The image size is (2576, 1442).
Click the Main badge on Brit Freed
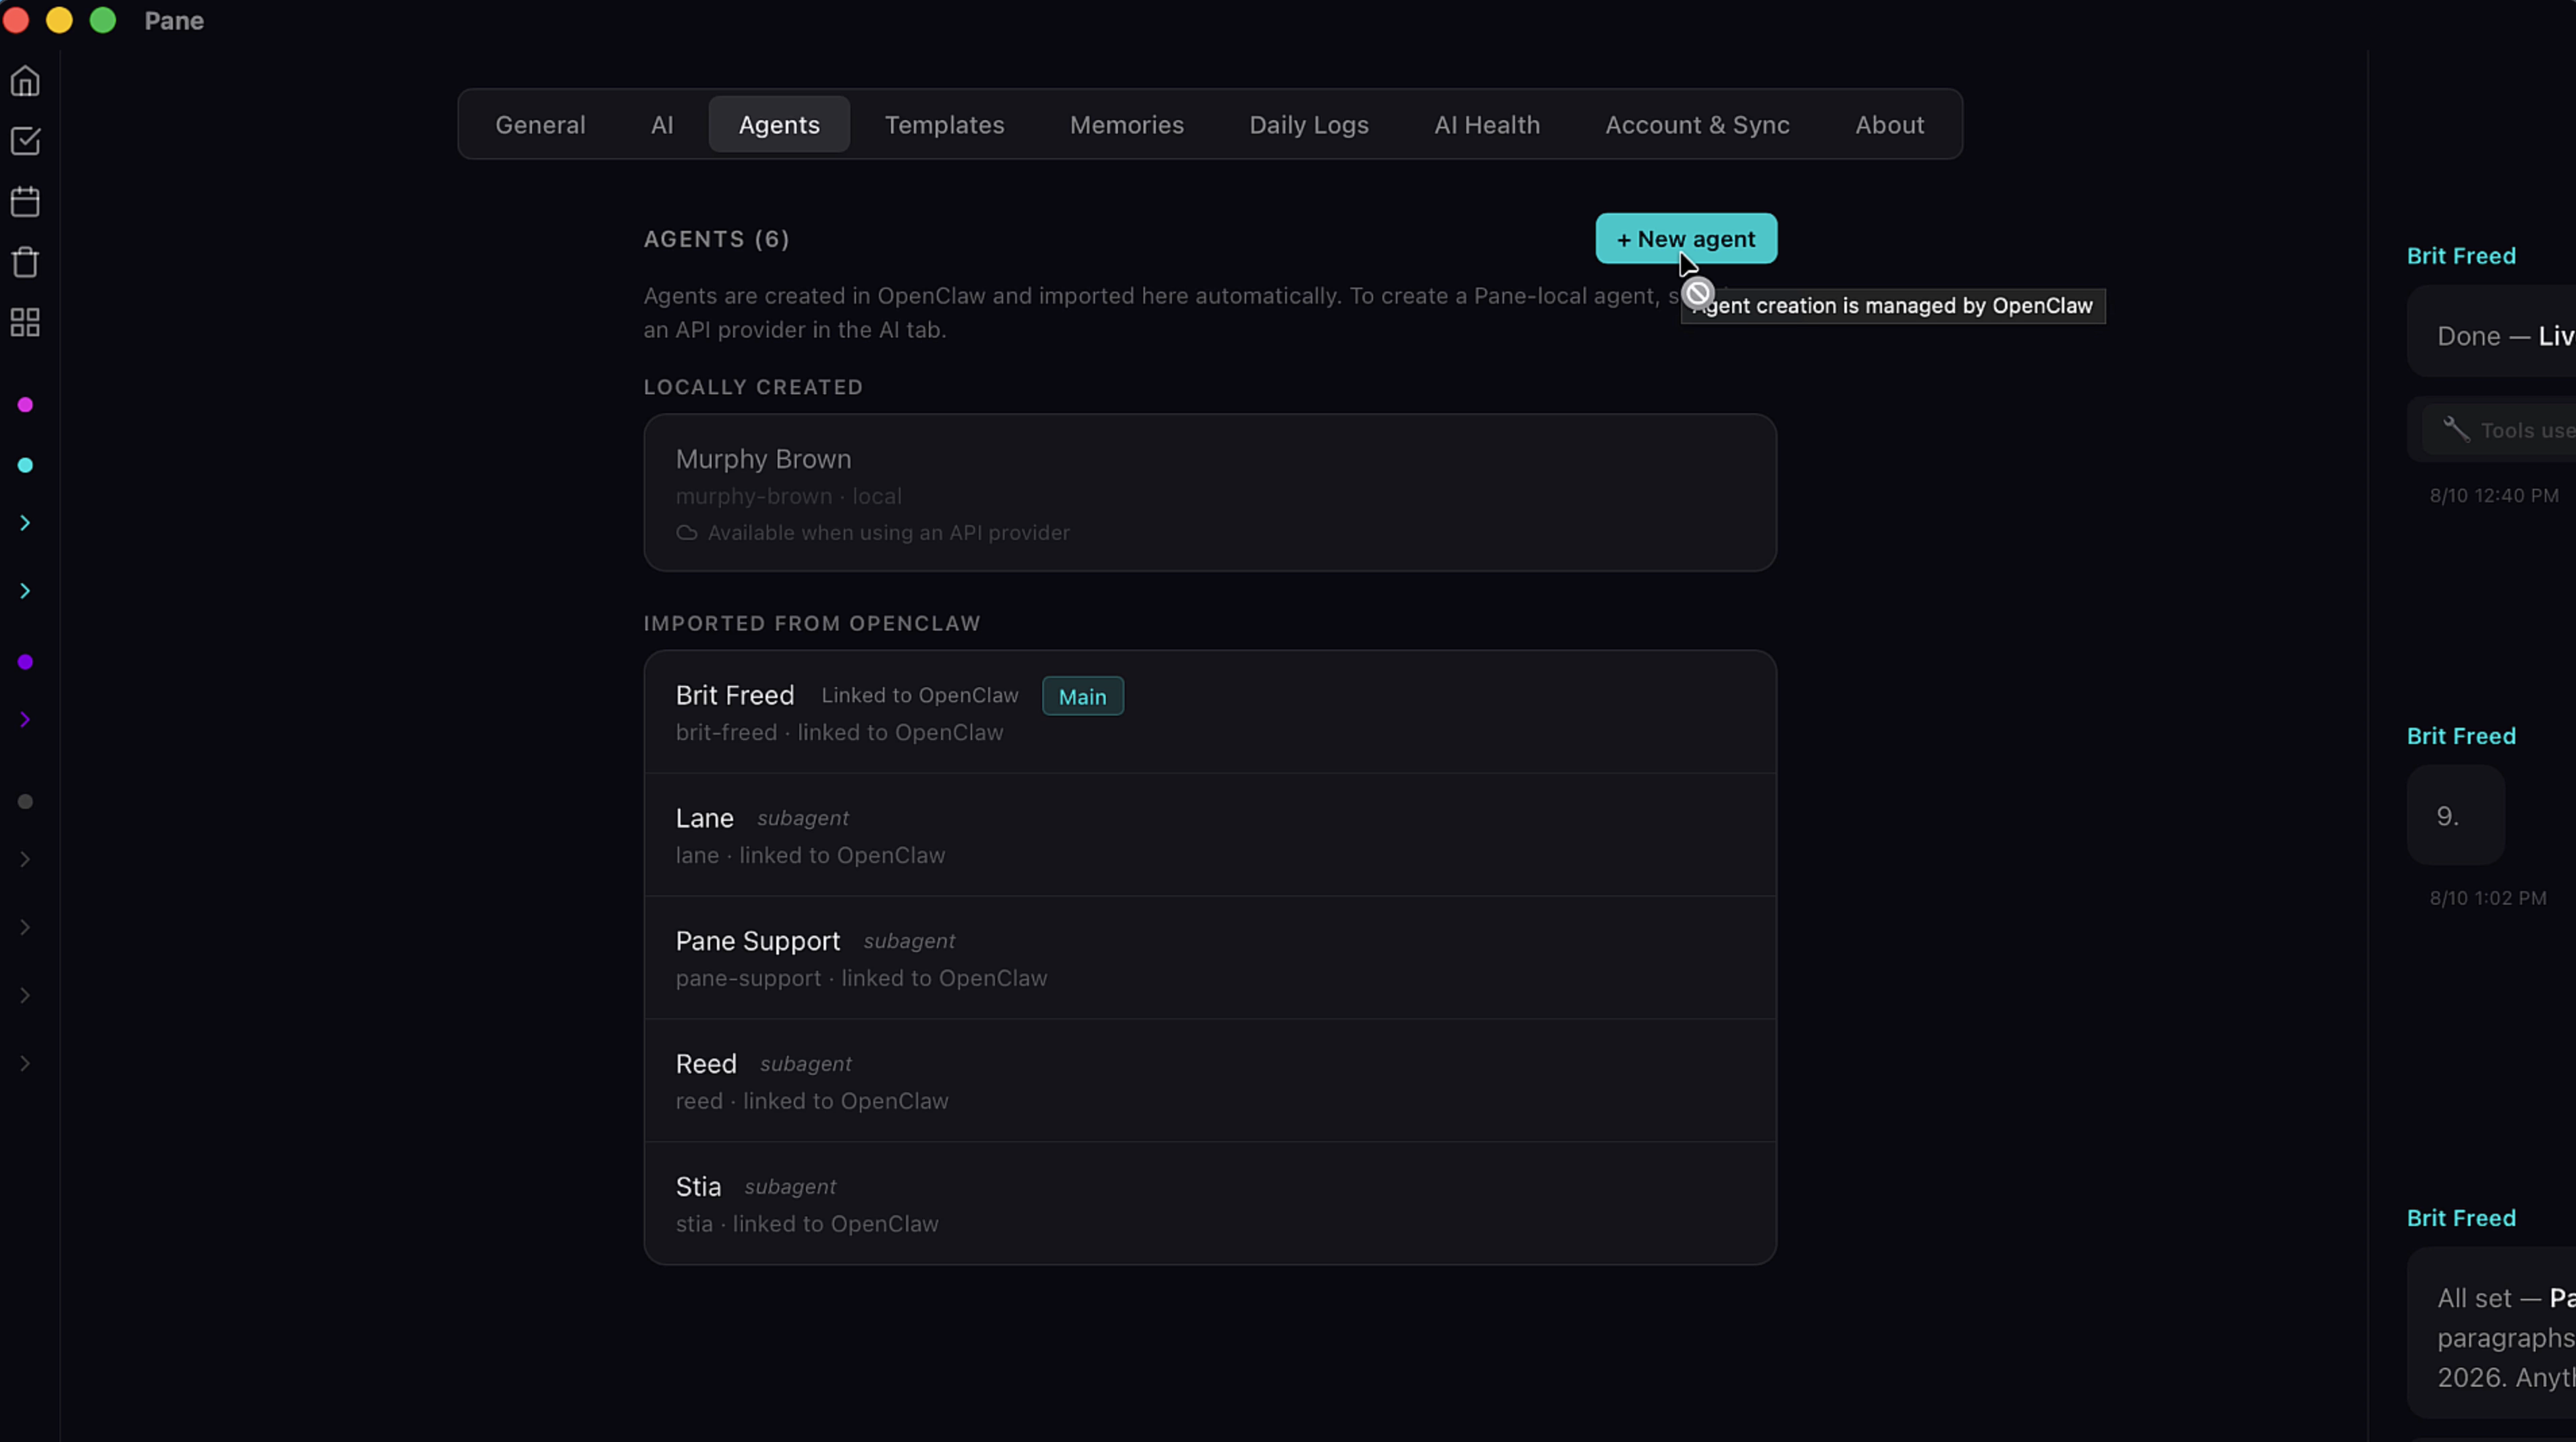point(1083,697)
